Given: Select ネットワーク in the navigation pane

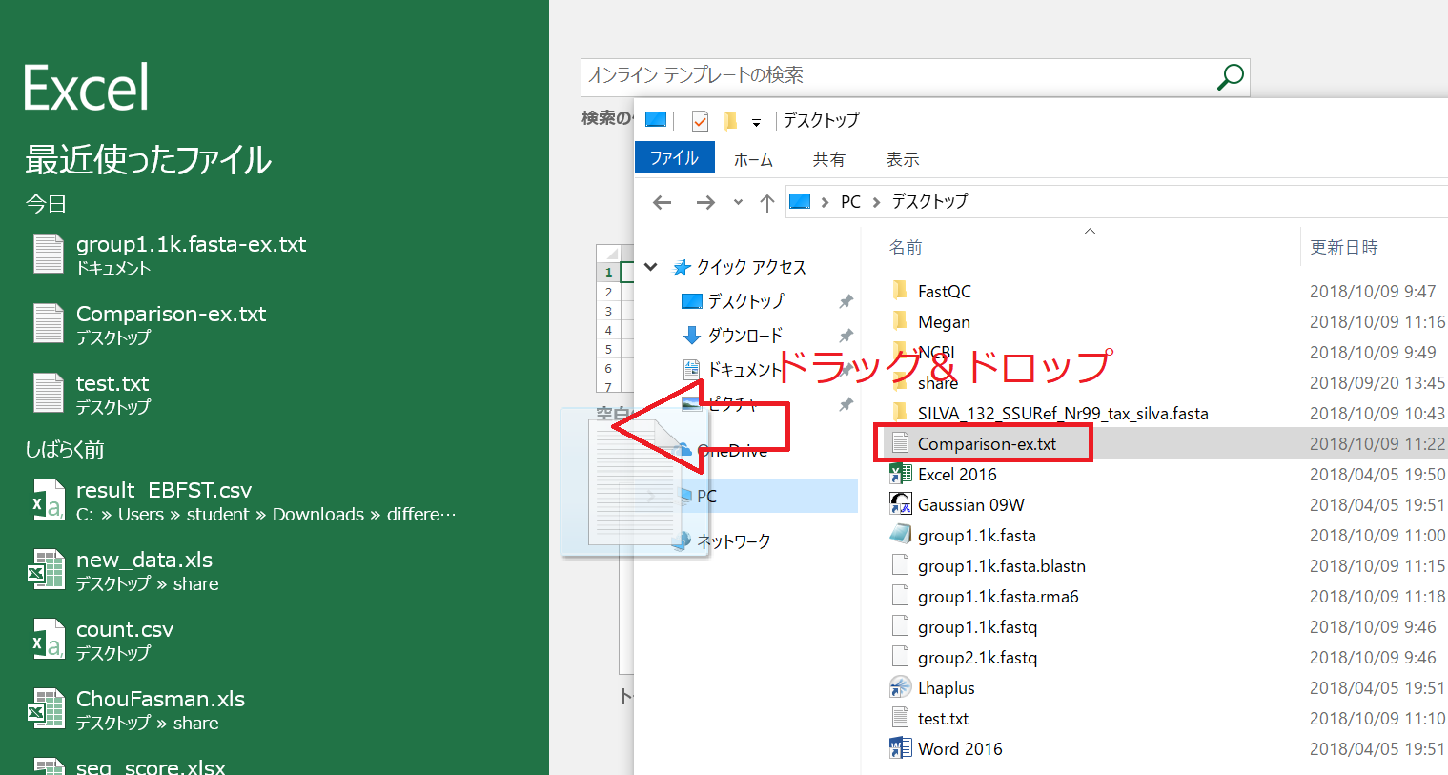Looking at the screenshot, I should (x=733, y=541).
